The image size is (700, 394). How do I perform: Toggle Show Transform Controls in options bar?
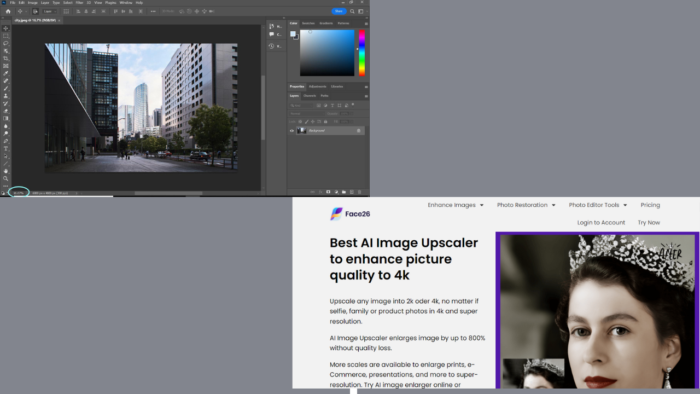coord(66,11)
